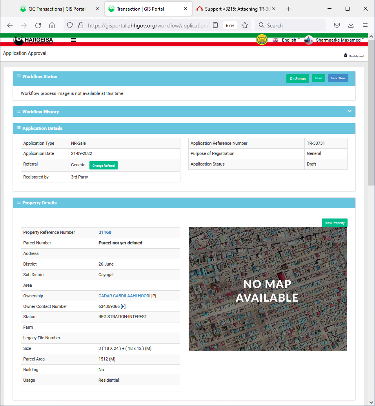Click the Send Sms button
Image resolution: width=375 pixels, height=406 pixels.
pyautogui.click(x=338, y=78)
